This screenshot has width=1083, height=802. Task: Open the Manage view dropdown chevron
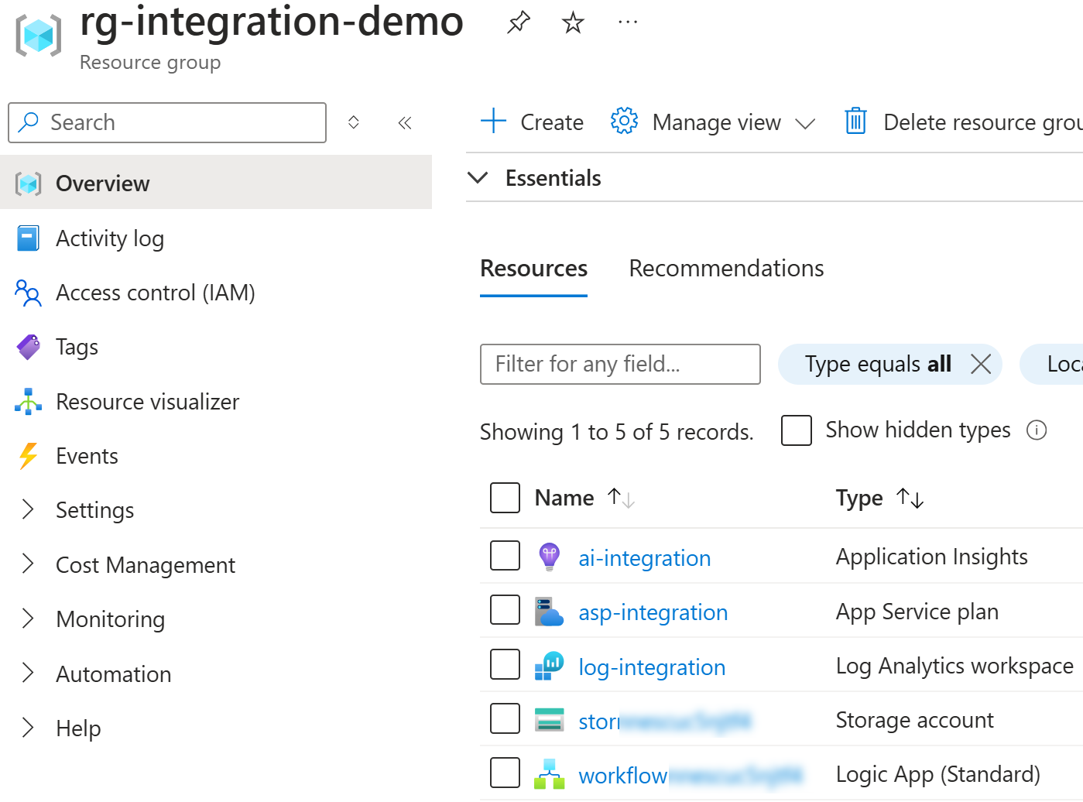tap(805, 123)
